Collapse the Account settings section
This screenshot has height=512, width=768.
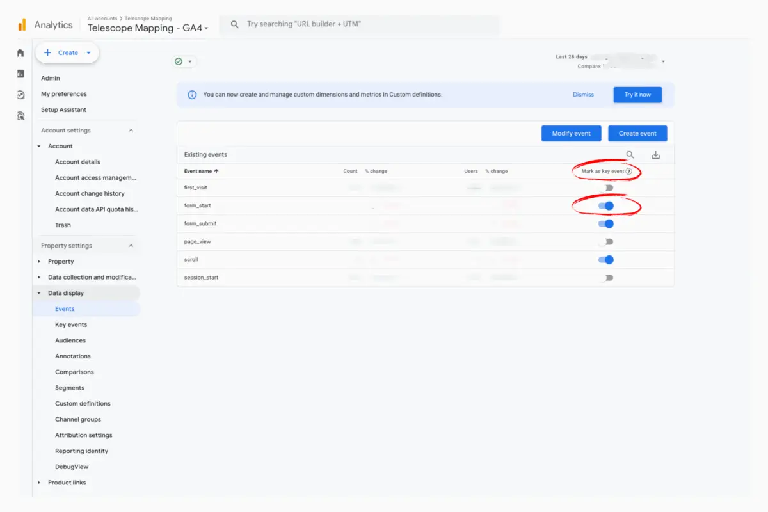(131, 131)
